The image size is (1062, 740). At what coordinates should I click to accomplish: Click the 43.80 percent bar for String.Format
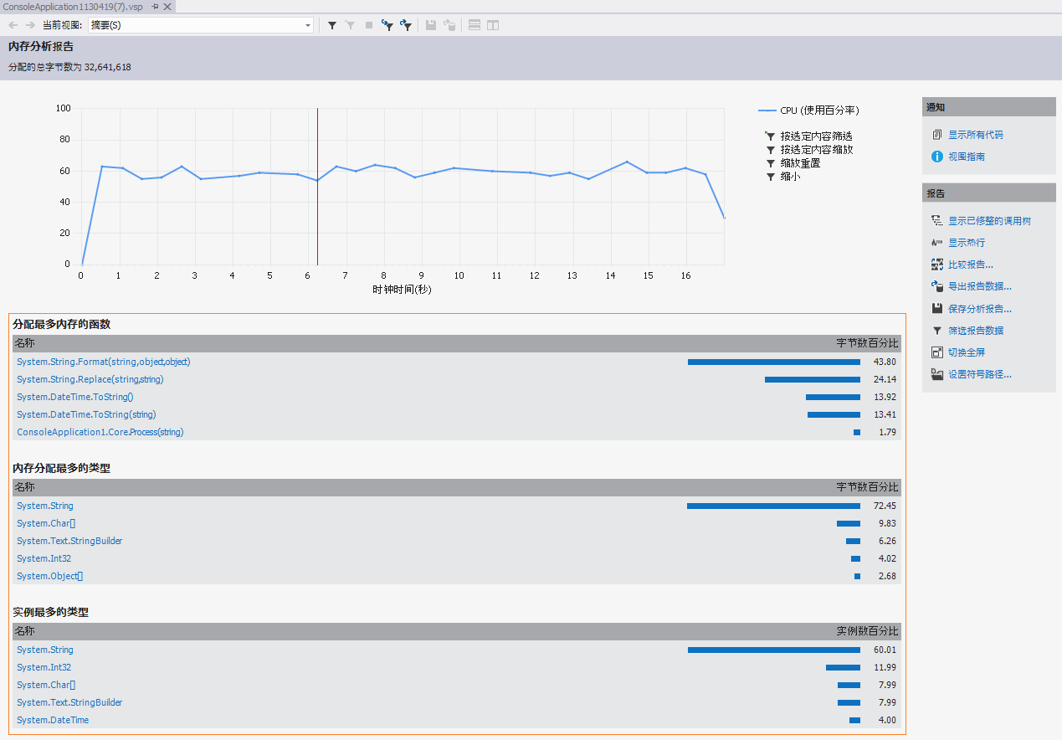point(773,362)
